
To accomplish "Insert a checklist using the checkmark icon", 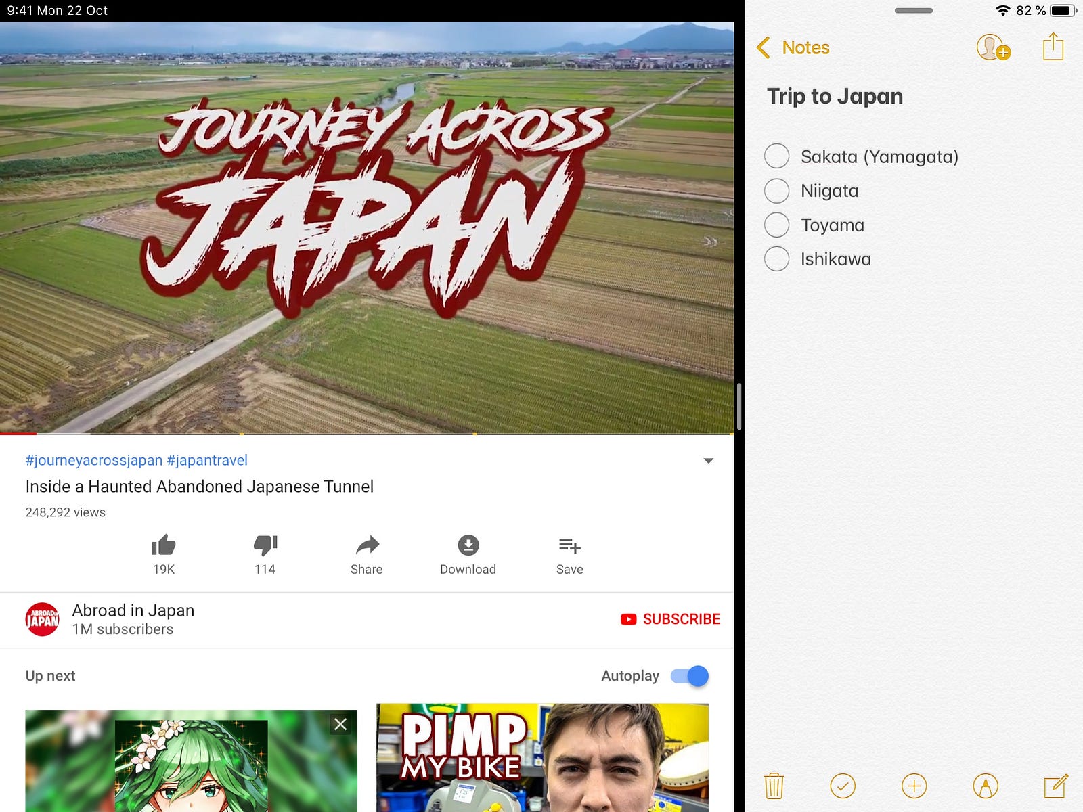I will [x=843, y=786].
